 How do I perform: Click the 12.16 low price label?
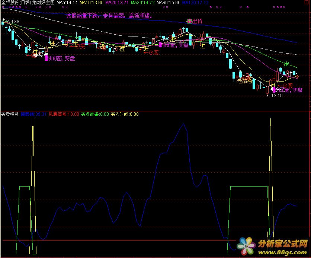pos(277,96)
